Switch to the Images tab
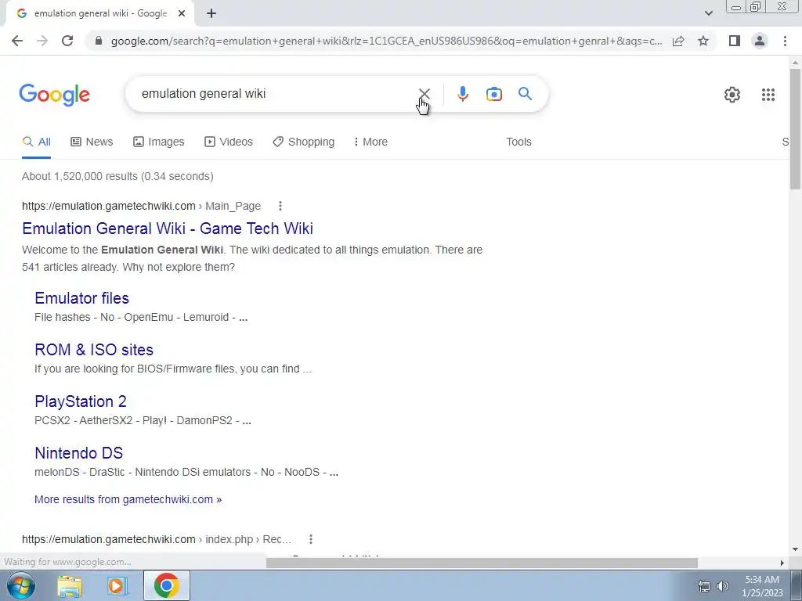This screenshot has height=601, width=802. tap(158, 142)
